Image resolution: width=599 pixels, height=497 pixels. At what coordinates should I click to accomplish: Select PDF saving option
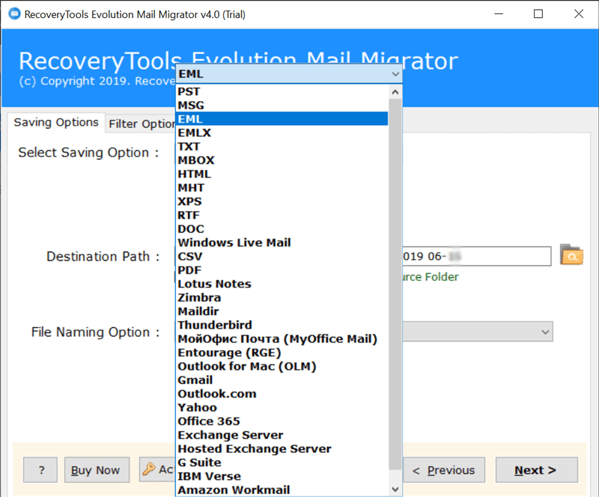282,270
